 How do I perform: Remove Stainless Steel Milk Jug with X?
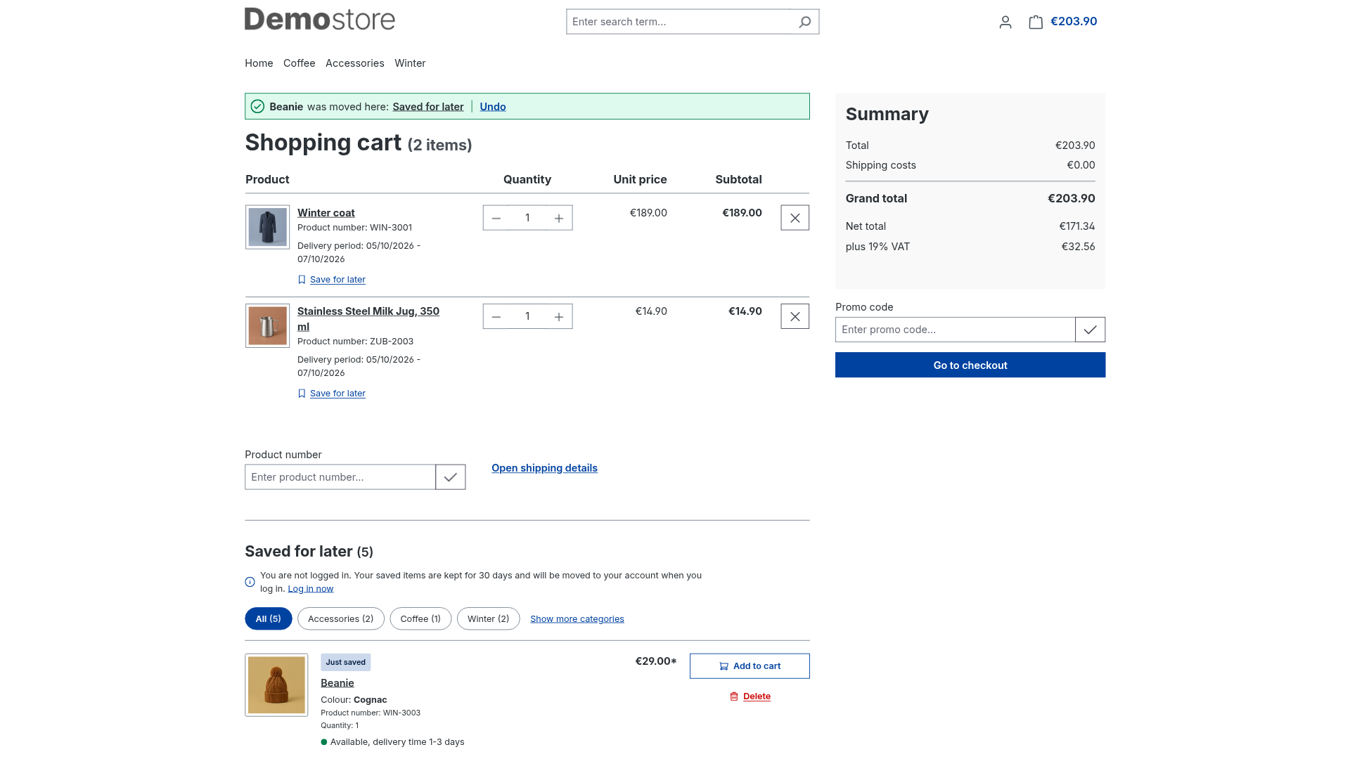795,316
